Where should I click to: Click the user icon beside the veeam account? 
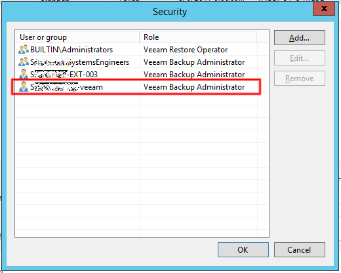(x=24, y=86)
